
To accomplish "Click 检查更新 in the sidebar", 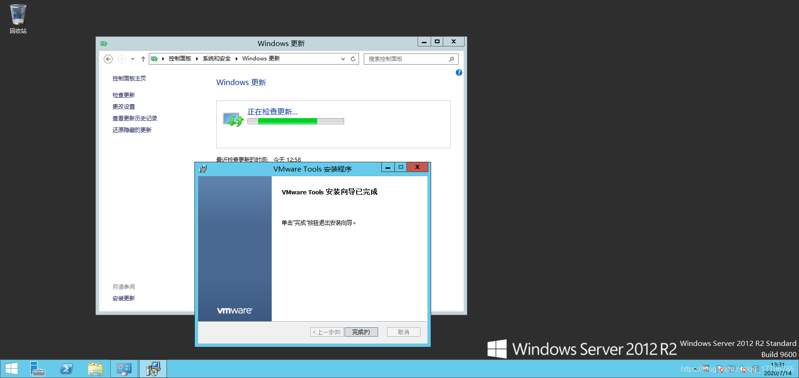I will (x=124, y=95).
